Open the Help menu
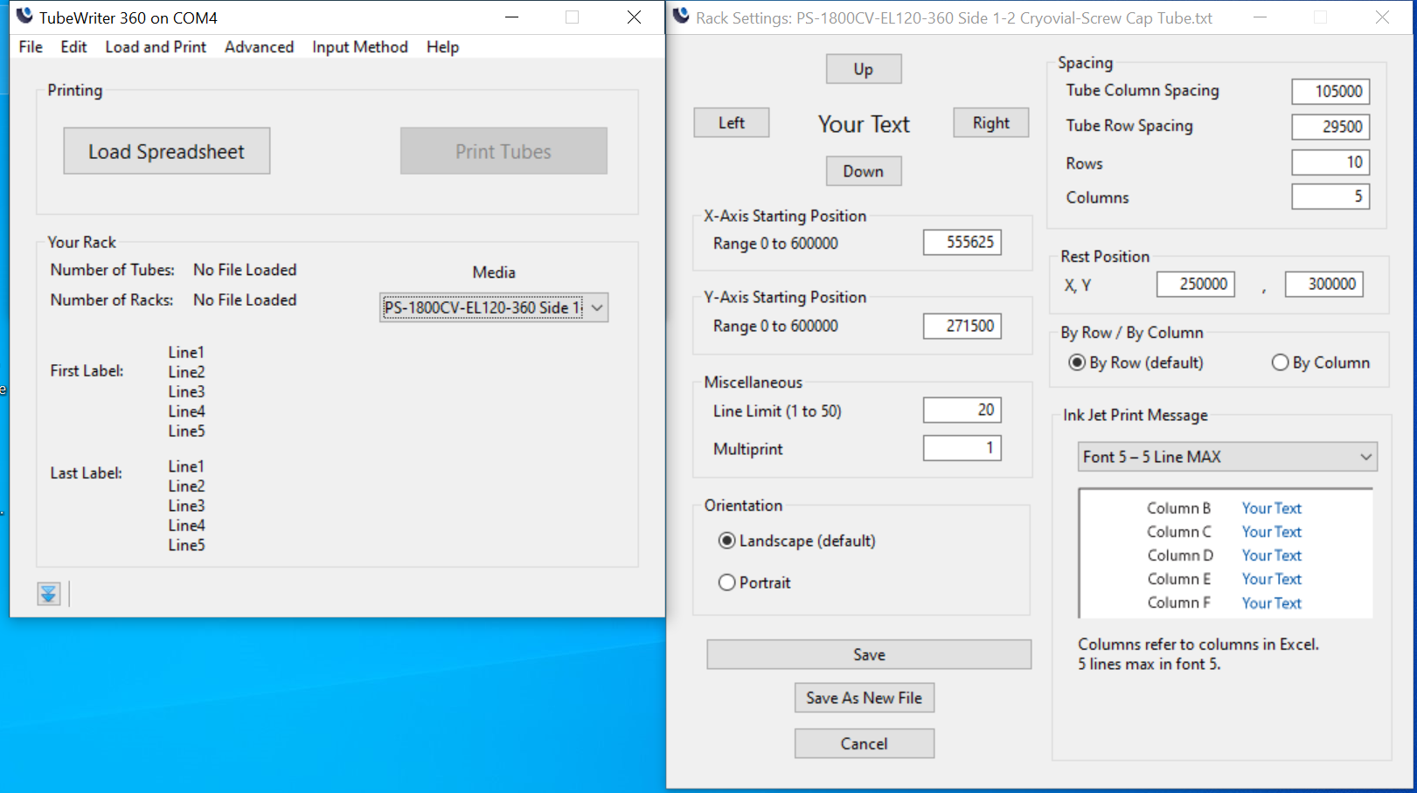 [x=442, y=47]
